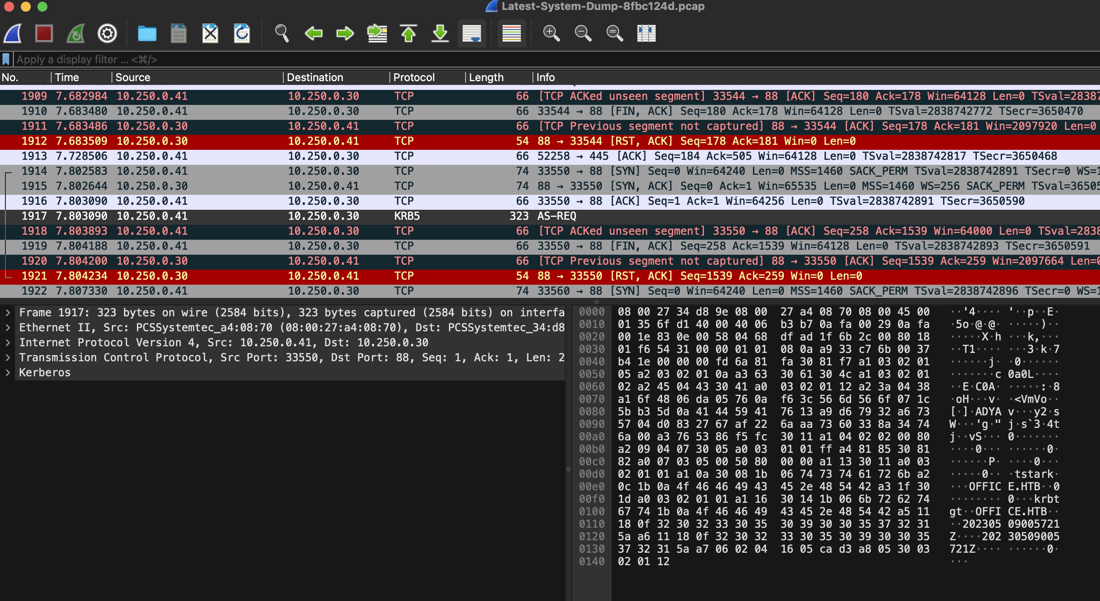Restart the current capture
Screen dimensions: 1100x601
pyautogui.click(x=76, y=33)
